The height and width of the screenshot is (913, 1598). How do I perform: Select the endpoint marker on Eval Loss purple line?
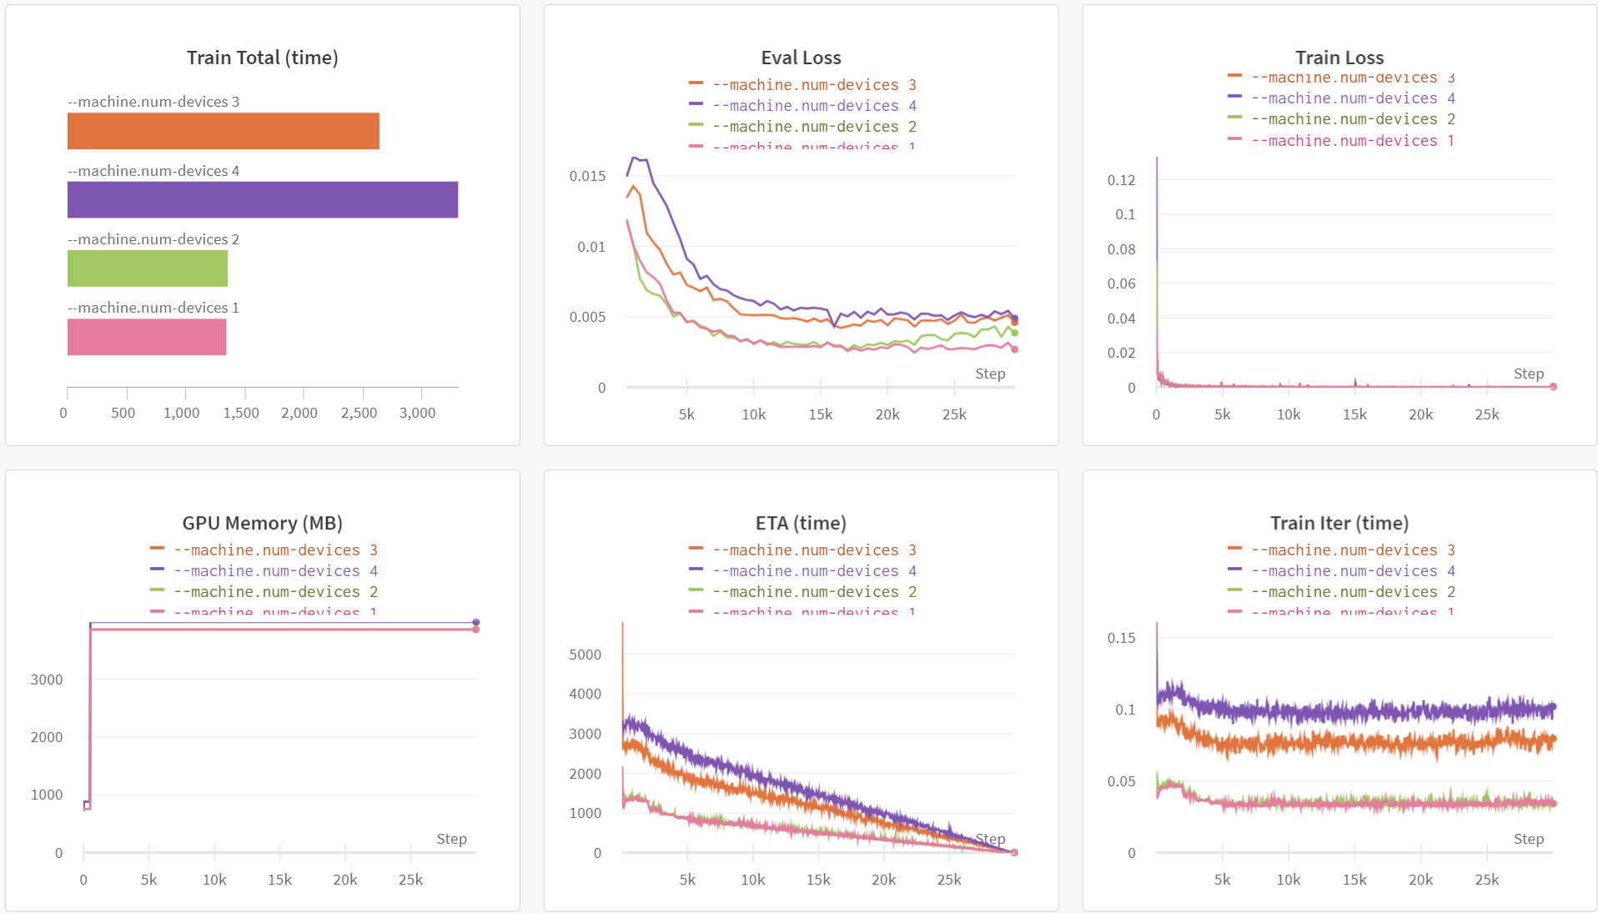click(1013, 318)
